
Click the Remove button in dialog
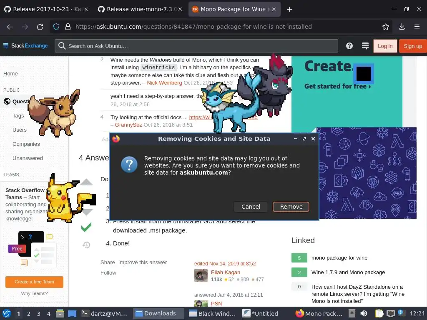(x=291, y=207)
